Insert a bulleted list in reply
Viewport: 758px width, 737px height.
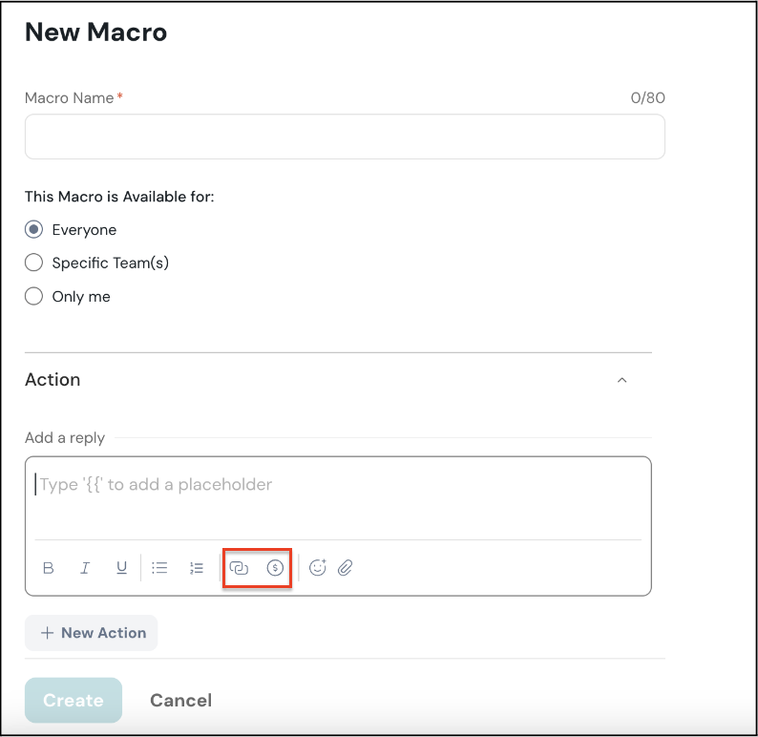click(159, 568)
